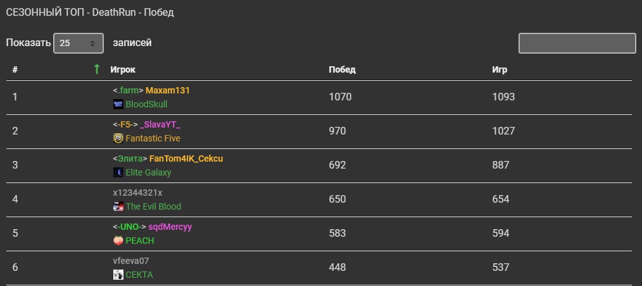
Task: Sort table by Побед column header
Action: click(342, 69)
